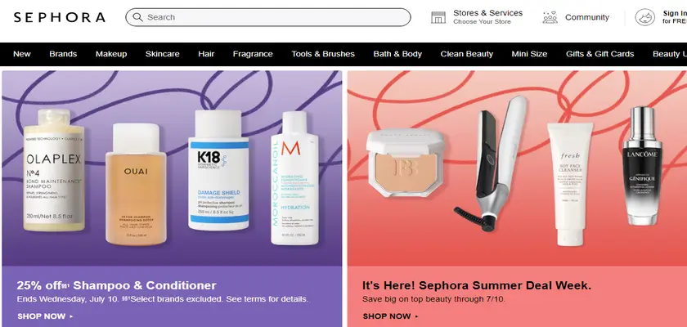The image size is (687, 327).
Task: Open the Skincare menu
Action: (163, 54)
